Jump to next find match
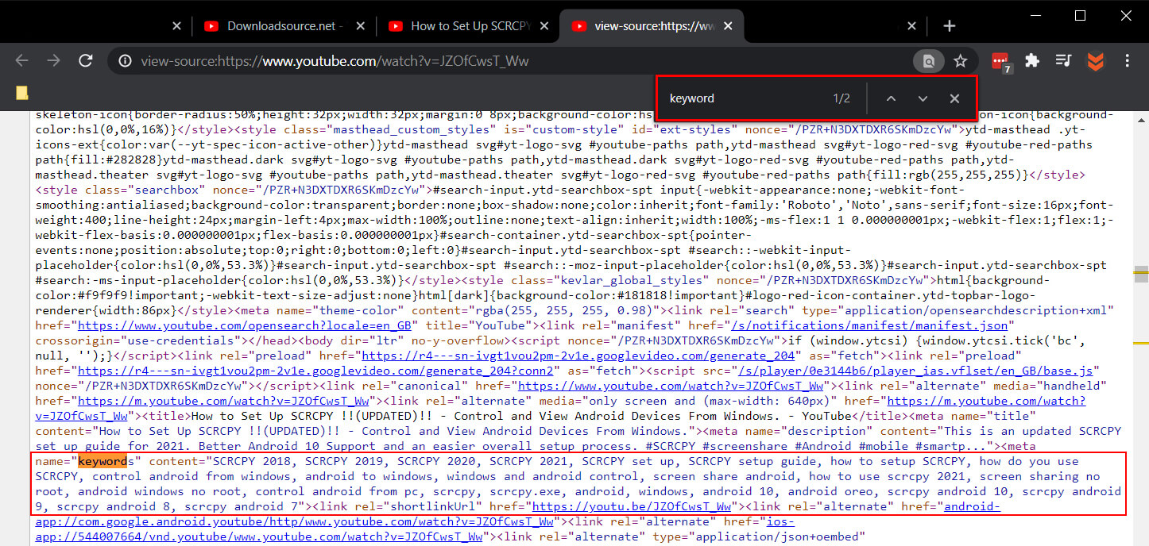1149x546 pixels. [923, 98]
